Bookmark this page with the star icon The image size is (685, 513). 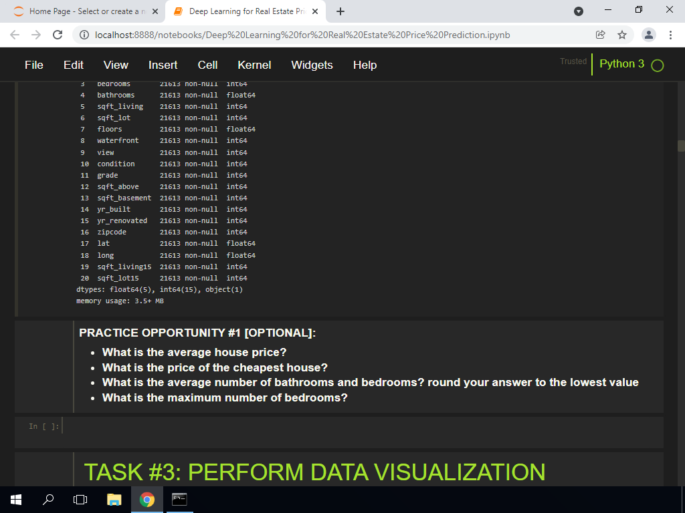coord(621,35)
